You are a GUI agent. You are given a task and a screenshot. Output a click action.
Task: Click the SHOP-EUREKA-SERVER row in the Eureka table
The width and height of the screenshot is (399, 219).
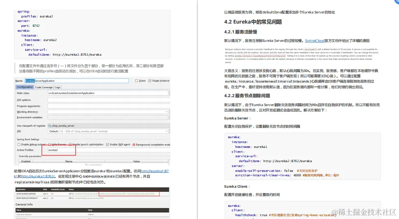pos(92,194)
